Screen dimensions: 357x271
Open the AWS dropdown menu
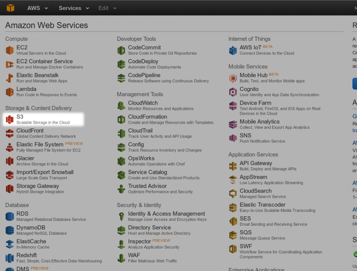tap(37, 8)
